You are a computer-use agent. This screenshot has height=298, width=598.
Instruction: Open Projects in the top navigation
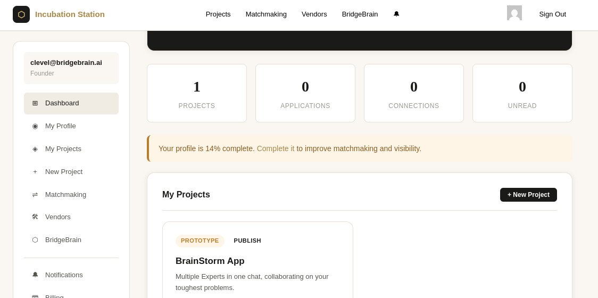tap(218, 14)
